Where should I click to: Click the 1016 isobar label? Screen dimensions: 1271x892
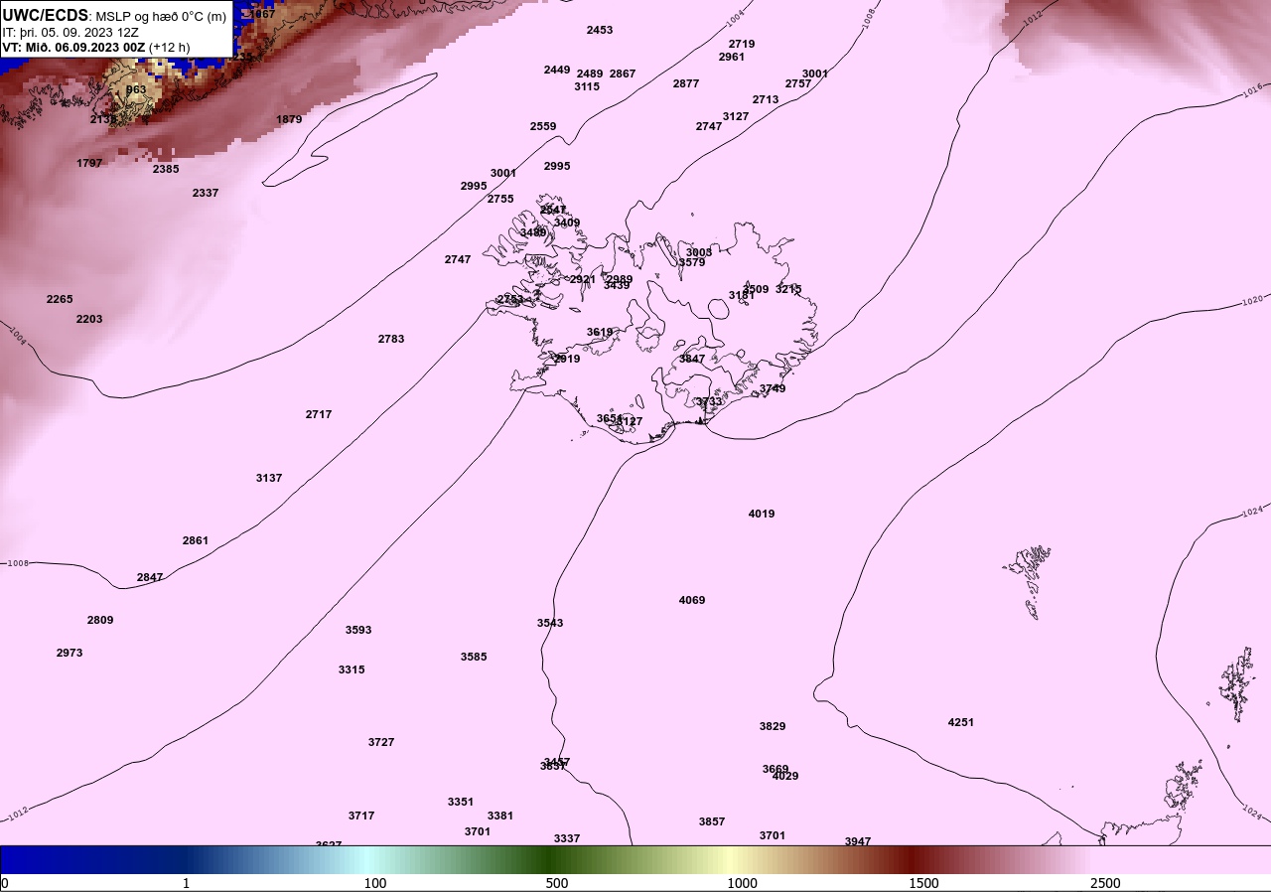(x=1253, y=90)
